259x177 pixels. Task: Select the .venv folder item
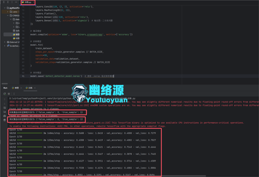11,12
